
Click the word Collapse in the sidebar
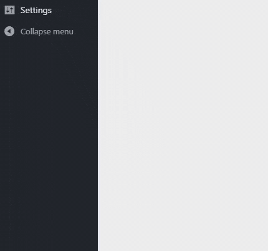36,32
